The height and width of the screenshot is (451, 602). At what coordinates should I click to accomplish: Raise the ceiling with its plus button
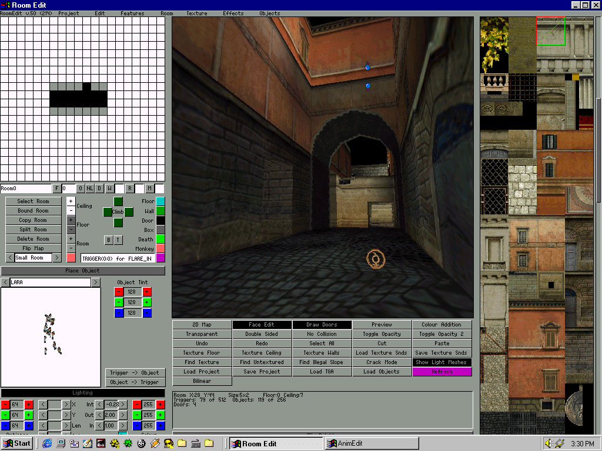pos(71,201)
